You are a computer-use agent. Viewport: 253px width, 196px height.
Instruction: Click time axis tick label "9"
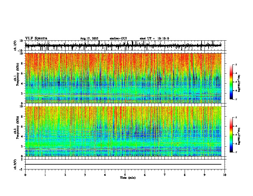pyautogui.click(x=204, y=175)
